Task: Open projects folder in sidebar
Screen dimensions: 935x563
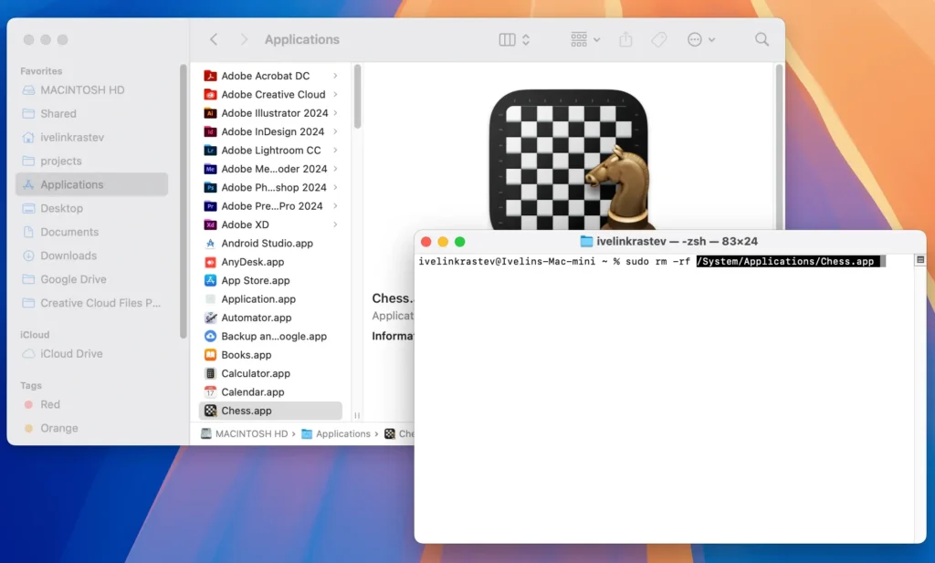Action: click(92, 161)
